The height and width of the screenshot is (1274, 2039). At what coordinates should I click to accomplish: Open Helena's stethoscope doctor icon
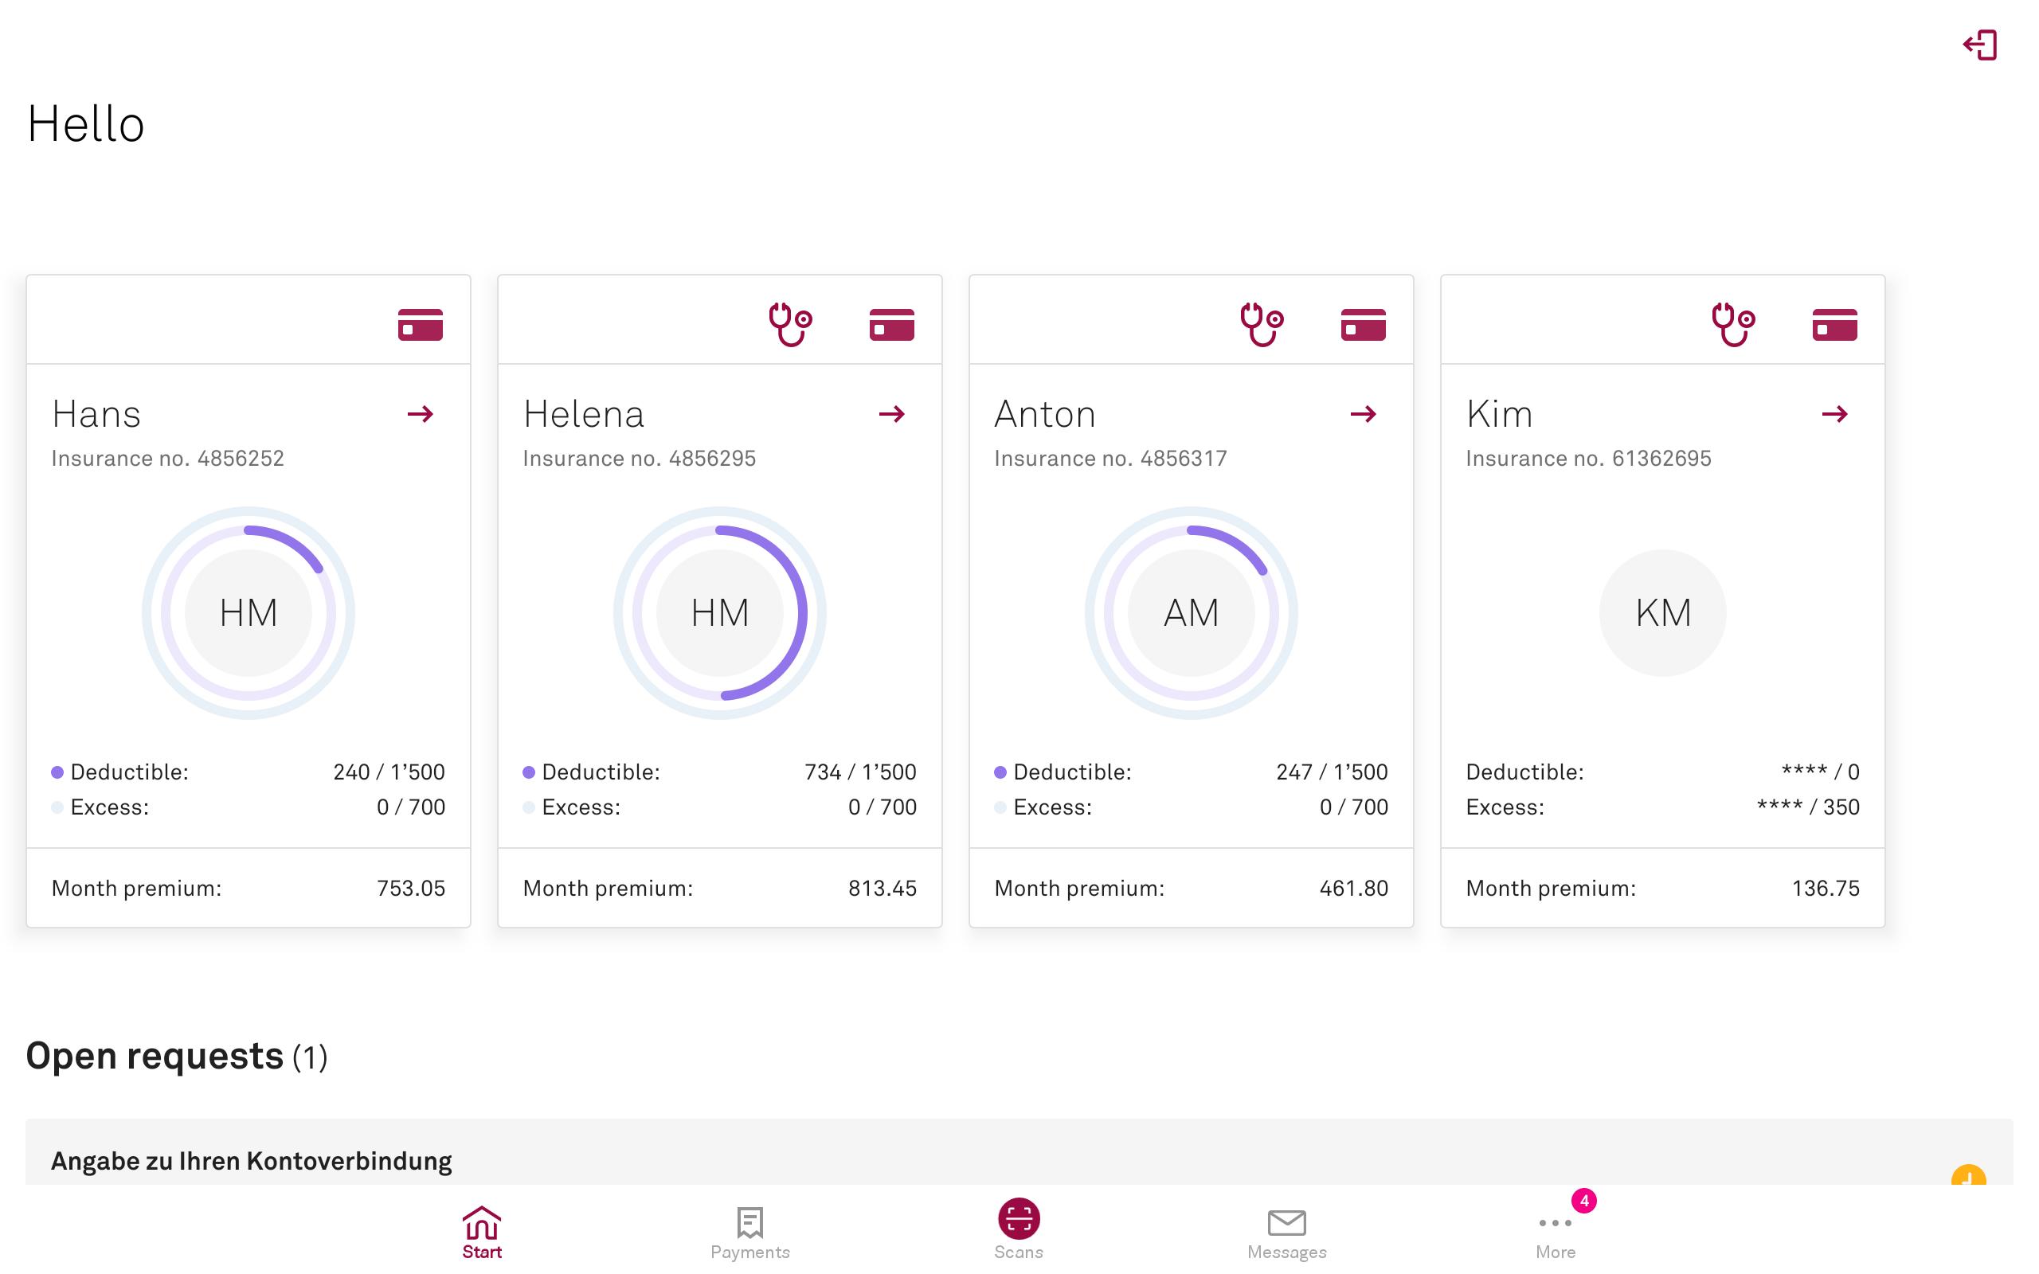pos(789,324)
